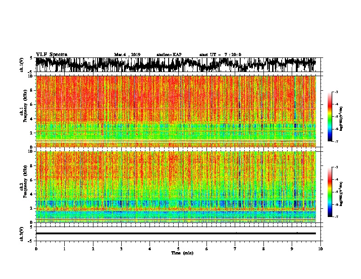This screenshot has height=279, width=361.
Task: Click the ch.1 voltage waveform panel
Action: coord(178,65)
